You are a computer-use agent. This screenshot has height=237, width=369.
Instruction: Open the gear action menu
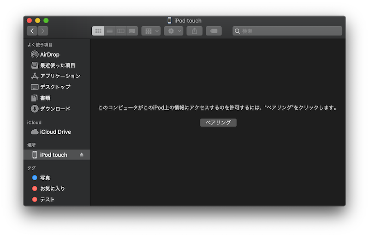[x=174, y=31]
